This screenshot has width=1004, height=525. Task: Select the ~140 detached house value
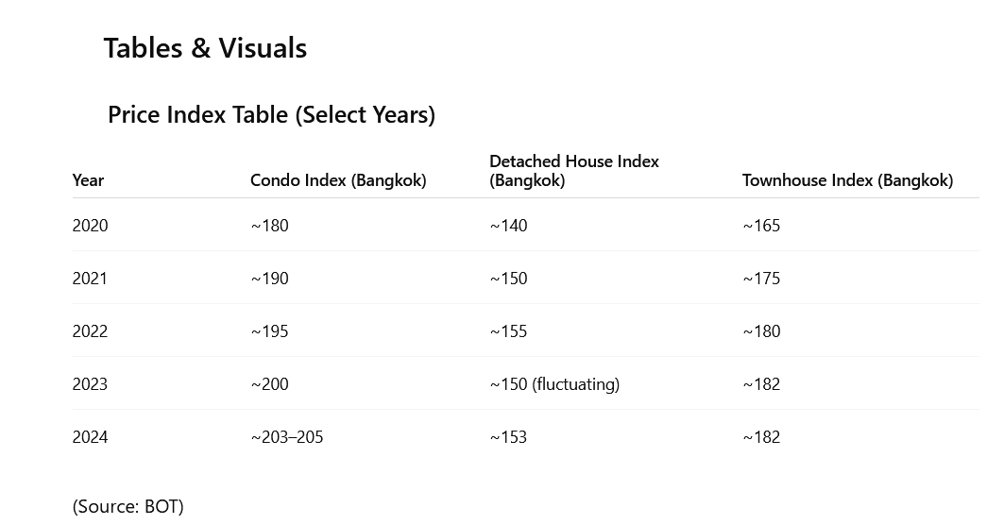pyautogui.click(x=508, y=226)
